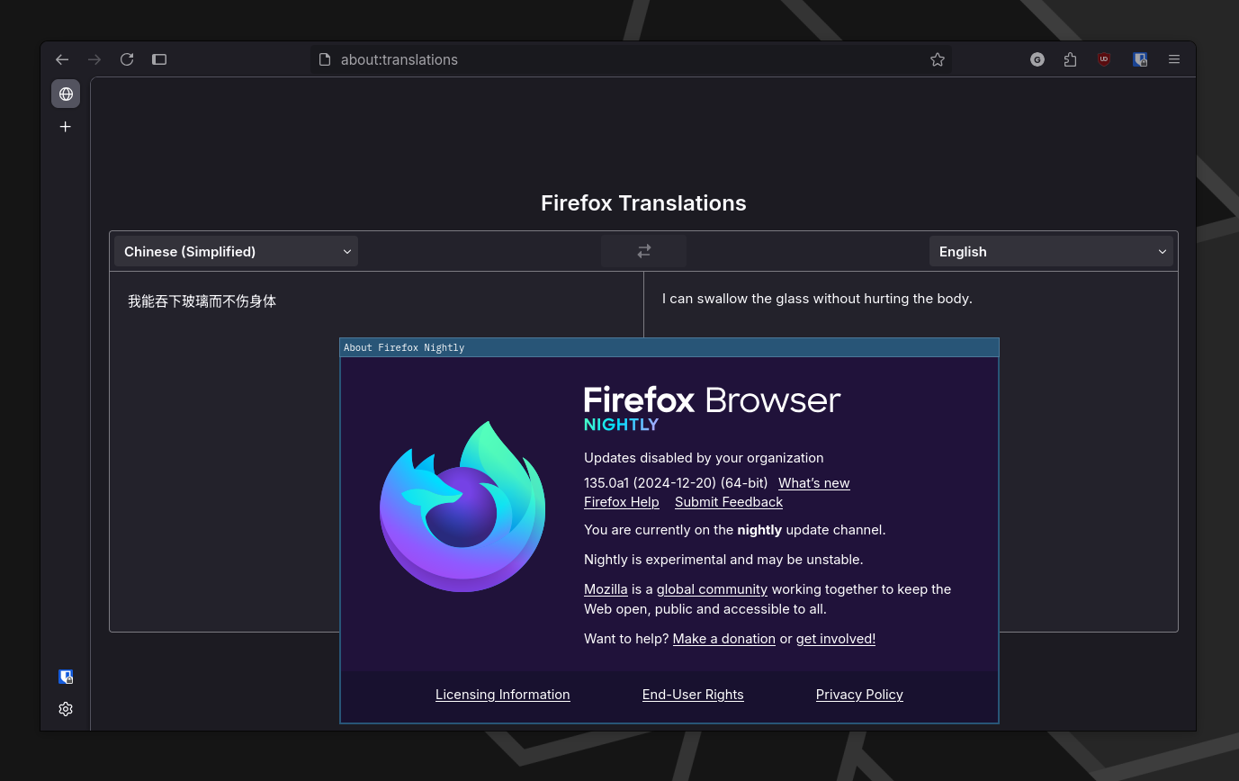Select the globe tab icon in the sidebar
Viewport: 1239px width, 781px height.
point(65,94)
